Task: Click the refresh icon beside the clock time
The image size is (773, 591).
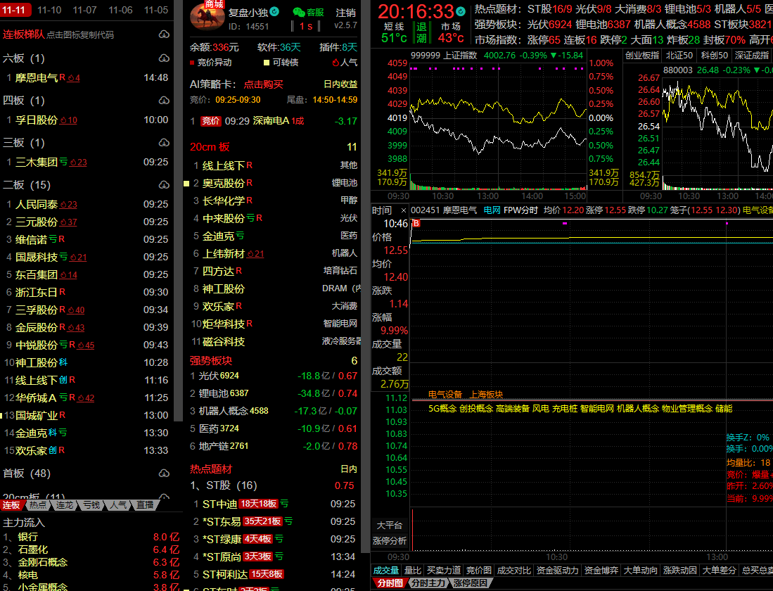Action: pos(460,11)
